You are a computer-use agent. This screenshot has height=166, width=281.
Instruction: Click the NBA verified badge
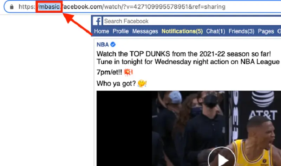[x=113, y=44]
